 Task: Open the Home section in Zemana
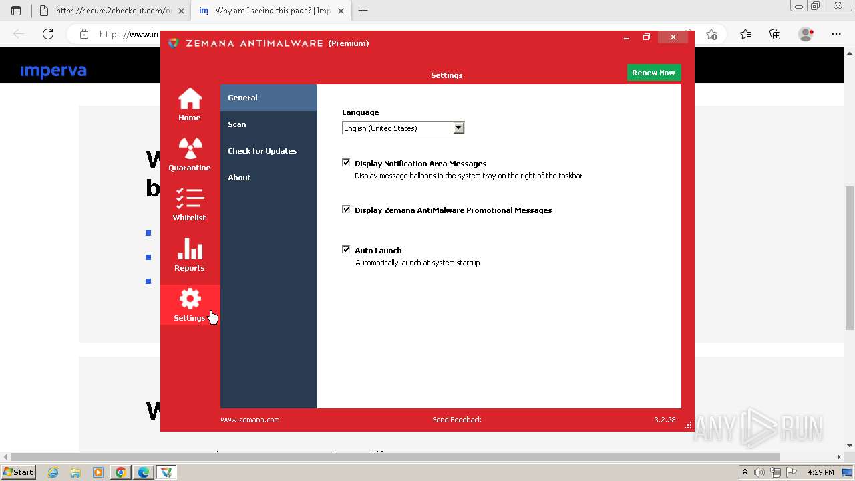pos(190,104)
